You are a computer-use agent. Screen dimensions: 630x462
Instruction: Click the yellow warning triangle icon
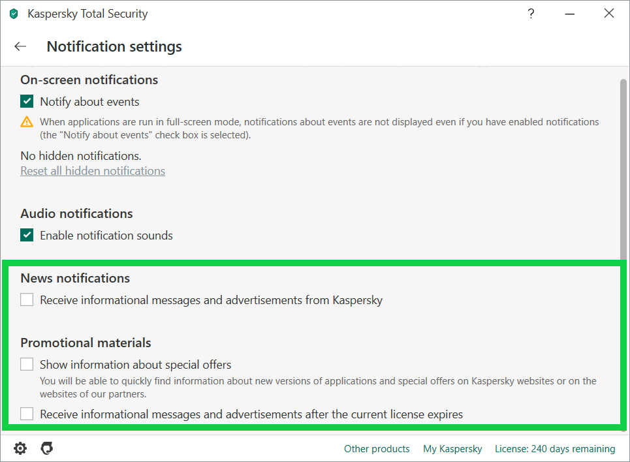point(27,121)
